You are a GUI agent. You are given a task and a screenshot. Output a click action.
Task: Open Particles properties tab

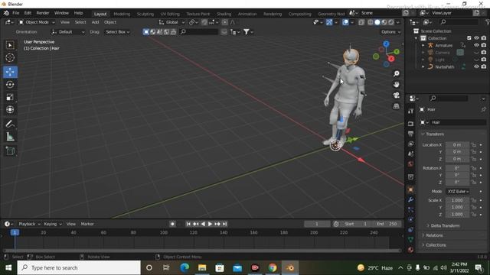tap(411, 209)
